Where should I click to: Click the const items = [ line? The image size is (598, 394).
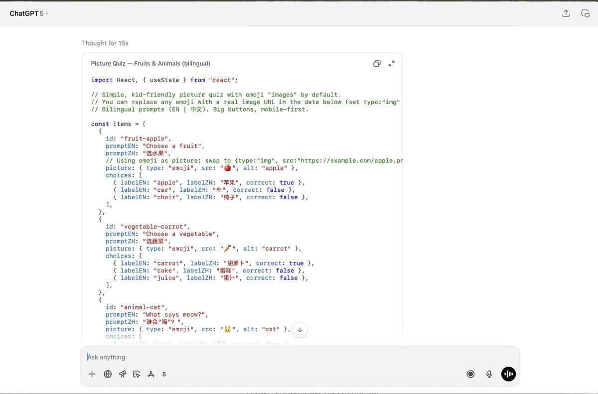118,124
